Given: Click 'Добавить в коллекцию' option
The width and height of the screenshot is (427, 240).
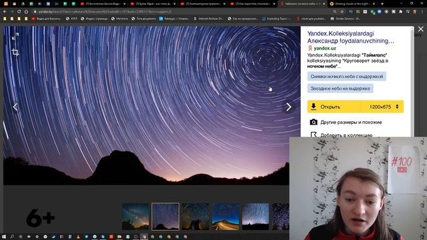Looking at the screenshot, I should click(x=346, y=135).
